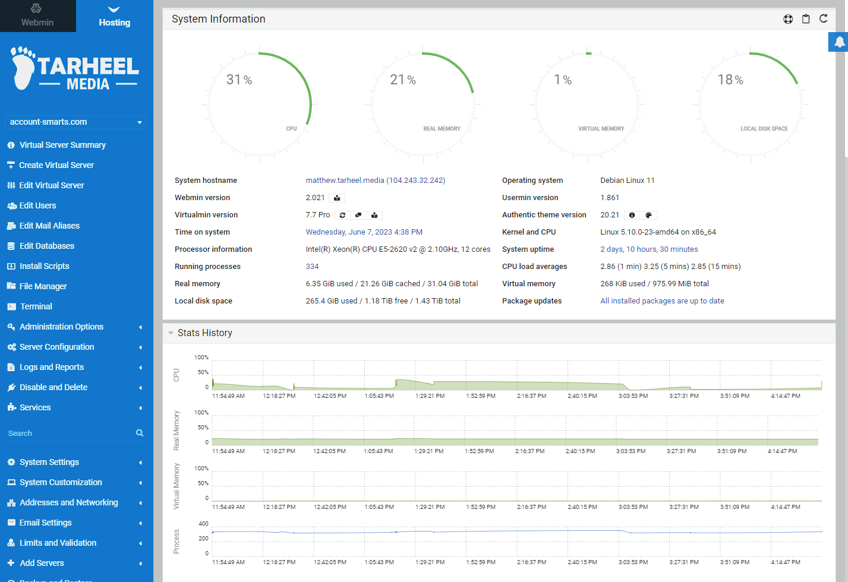Image resolution: width=848 pixels, height=582 pixels.
Task: Open the Add Servers menu
Action: 42,563
